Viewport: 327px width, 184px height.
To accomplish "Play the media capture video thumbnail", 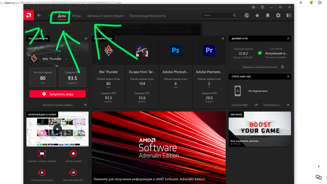I will pos(57,129).
